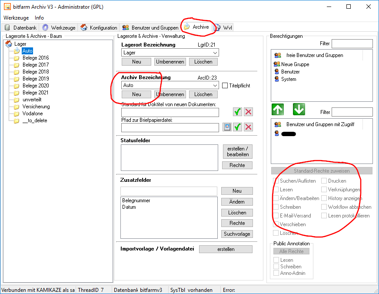Click the green down arrow button
The image size is (379, 294).
(x=299, y=109)
